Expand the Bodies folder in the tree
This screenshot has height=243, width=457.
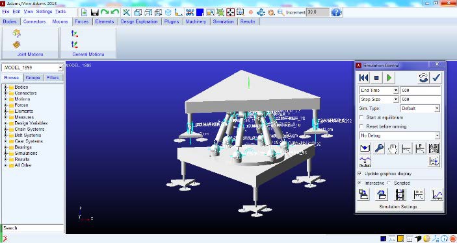tap(5, 87)
